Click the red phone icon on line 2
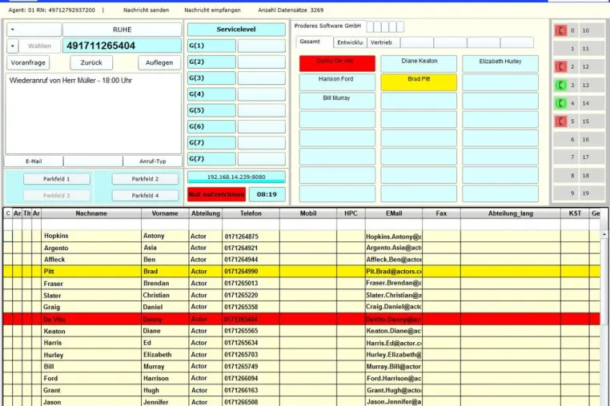This screenshot has height=406, width=610. 560,67
